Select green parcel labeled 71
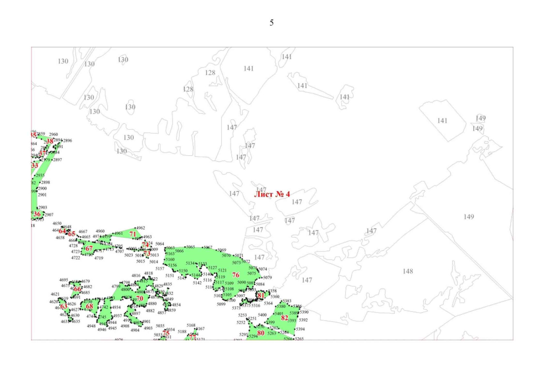Screen dimensions: 544x384 133,234
